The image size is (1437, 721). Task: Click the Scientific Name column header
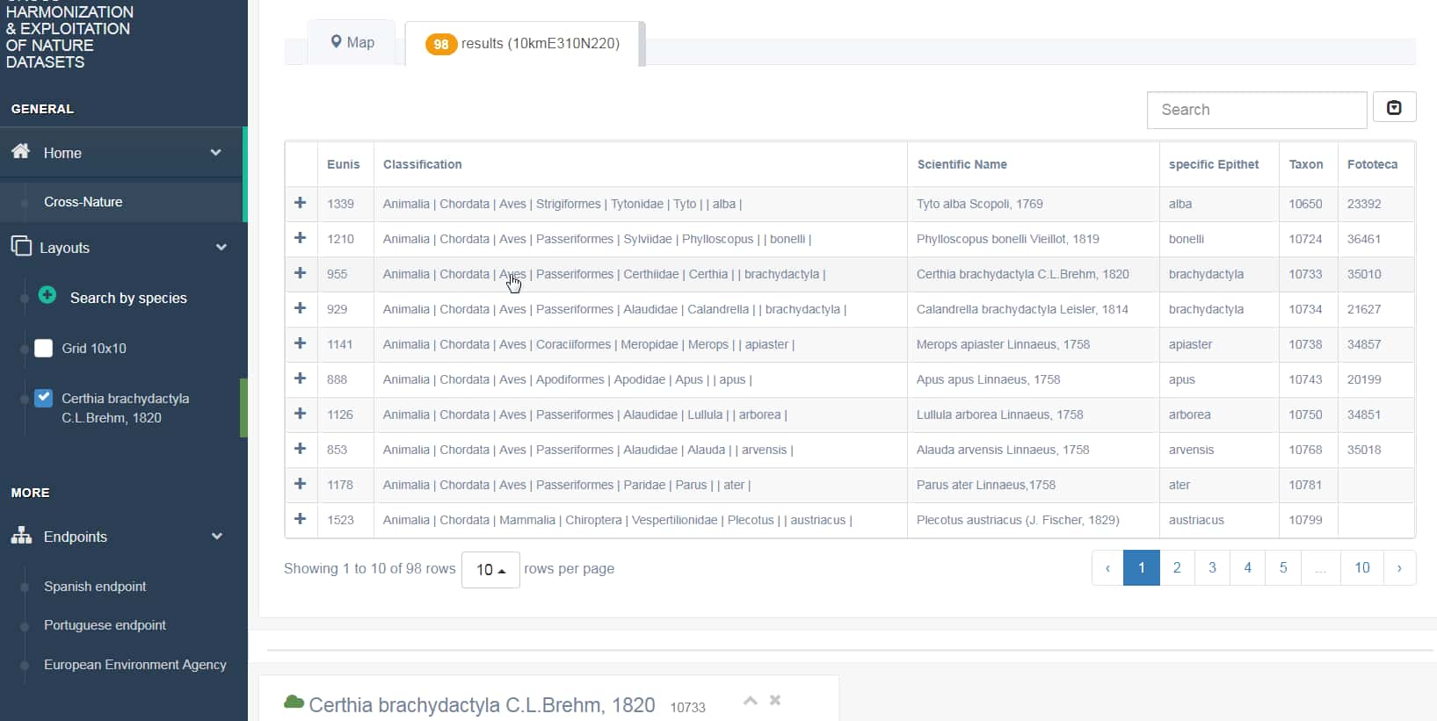pos(1034,164)
